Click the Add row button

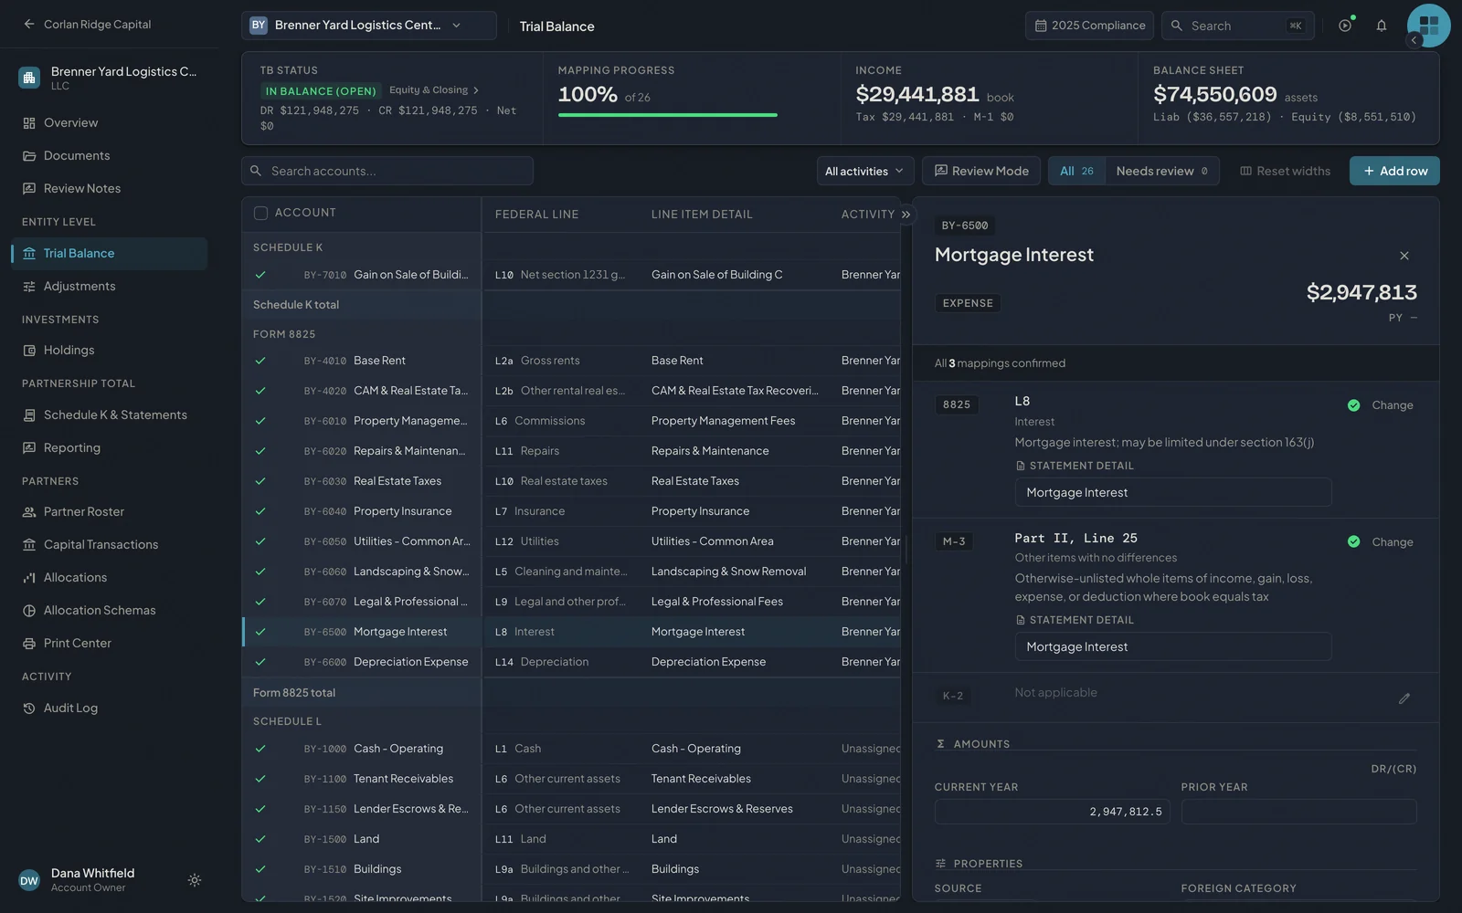click(x=1394, y=171)
